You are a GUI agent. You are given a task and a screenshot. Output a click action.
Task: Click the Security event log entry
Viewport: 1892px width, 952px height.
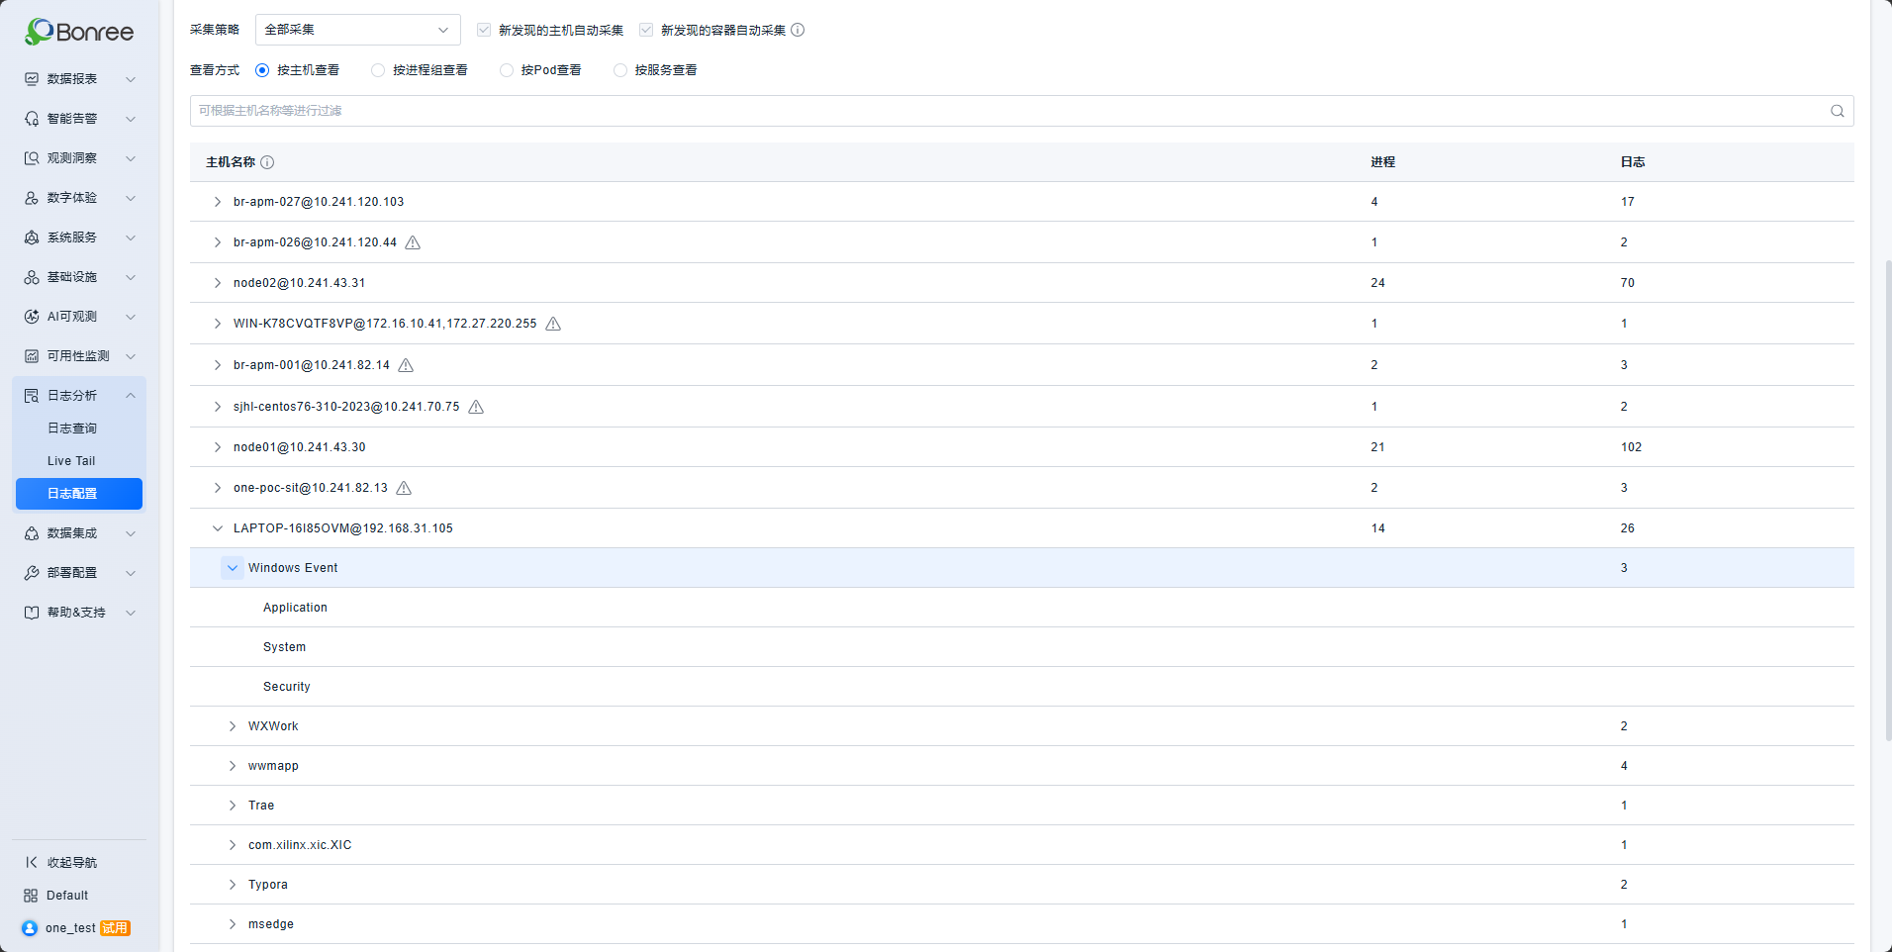[x=287, y=687]
